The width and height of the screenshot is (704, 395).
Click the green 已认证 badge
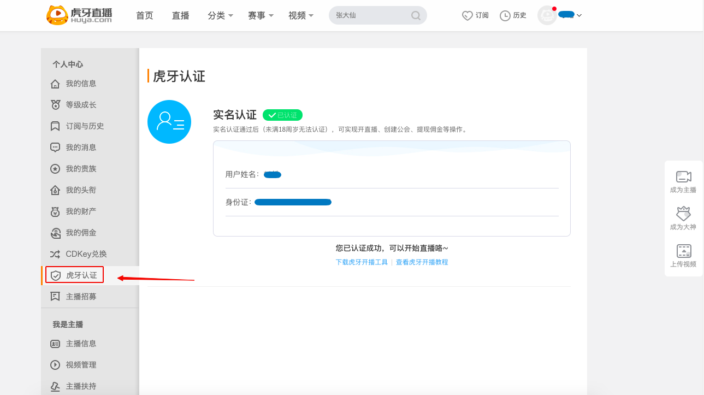(282, 115)
